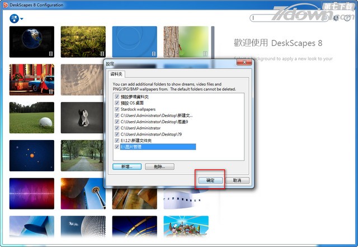358x247 pixels.
Task: Click the dream badge on the Earth thumbnail
Action: 51,54
